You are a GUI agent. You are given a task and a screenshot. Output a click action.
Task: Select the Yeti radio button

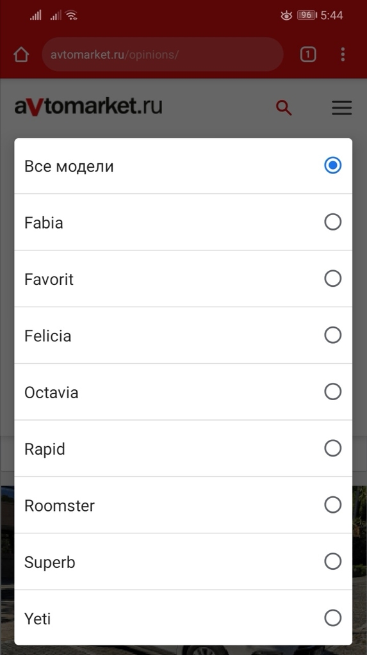tap(332, 618)
